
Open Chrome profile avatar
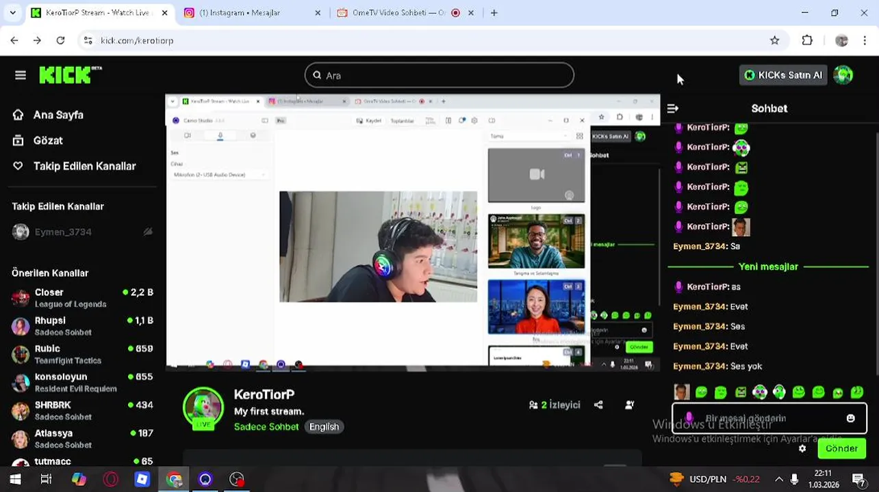point(841,40)
